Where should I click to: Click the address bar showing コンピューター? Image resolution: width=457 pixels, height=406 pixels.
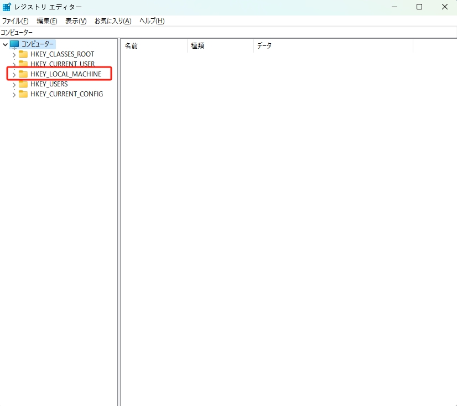(221, 33)
